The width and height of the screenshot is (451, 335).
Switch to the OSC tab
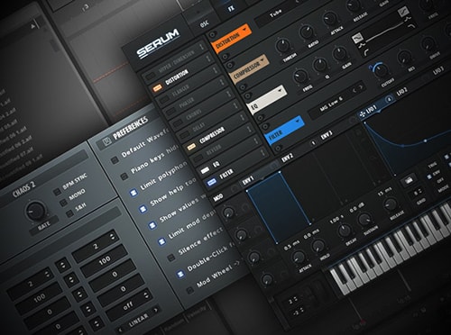204,23
